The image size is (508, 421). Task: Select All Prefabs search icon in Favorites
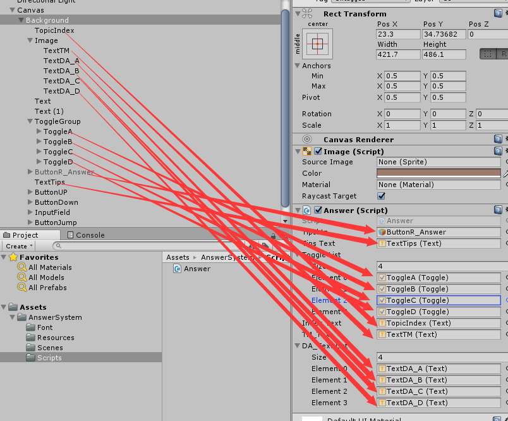click(22, 287)
